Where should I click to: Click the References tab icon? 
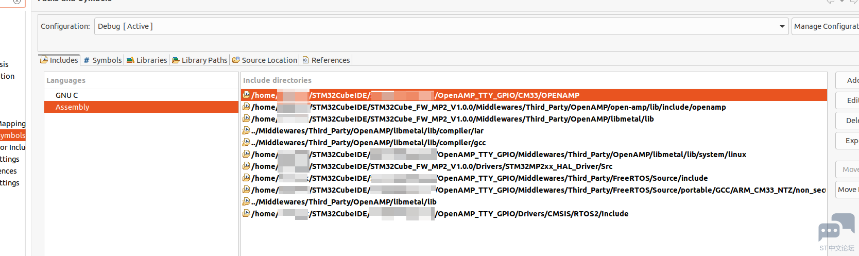tap(305, 60)
